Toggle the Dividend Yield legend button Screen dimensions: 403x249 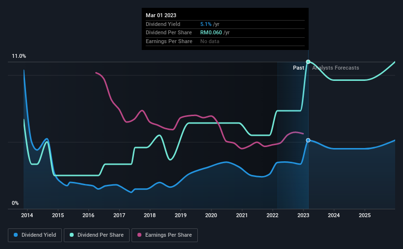(x=35, y=235)
